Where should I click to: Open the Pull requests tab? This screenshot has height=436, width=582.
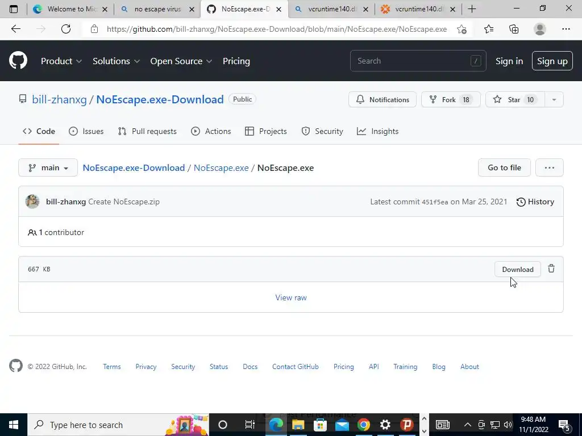(147, 131)
